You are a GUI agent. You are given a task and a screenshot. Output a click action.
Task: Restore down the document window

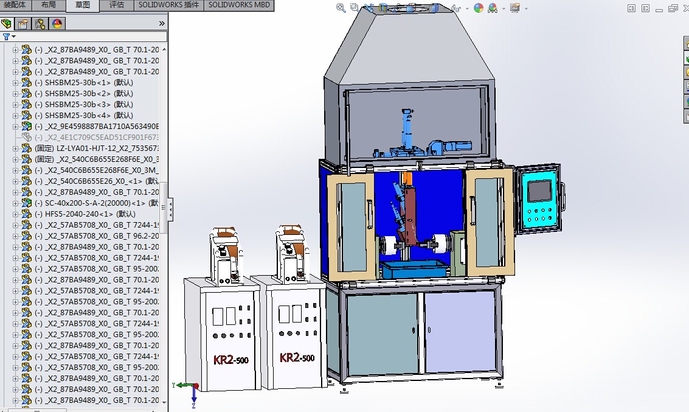point(673,8)
